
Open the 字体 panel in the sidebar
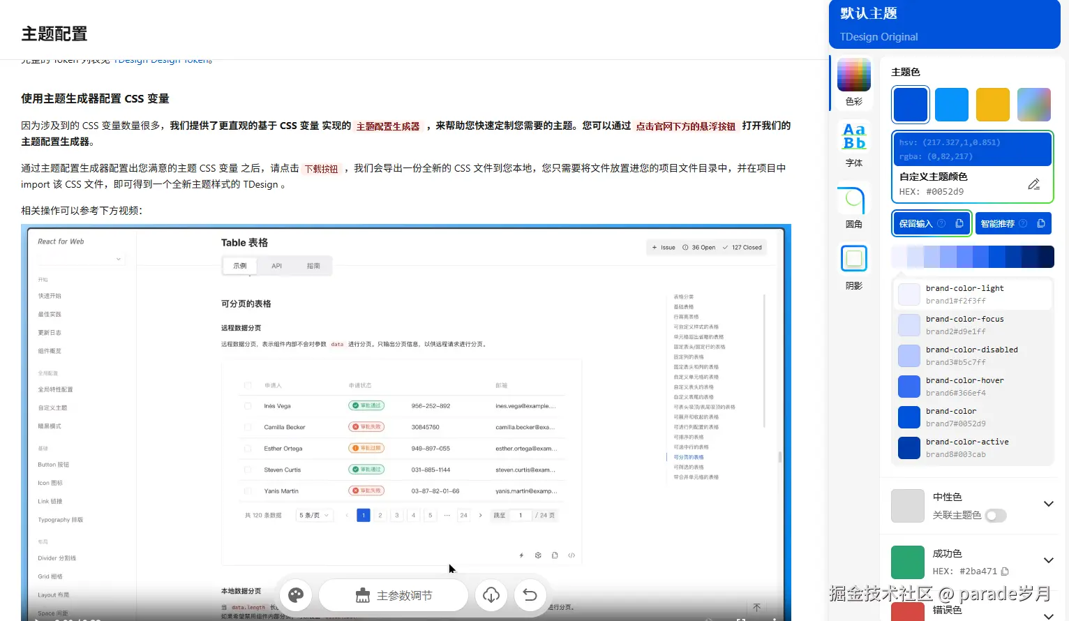click(x=853, y=141)
